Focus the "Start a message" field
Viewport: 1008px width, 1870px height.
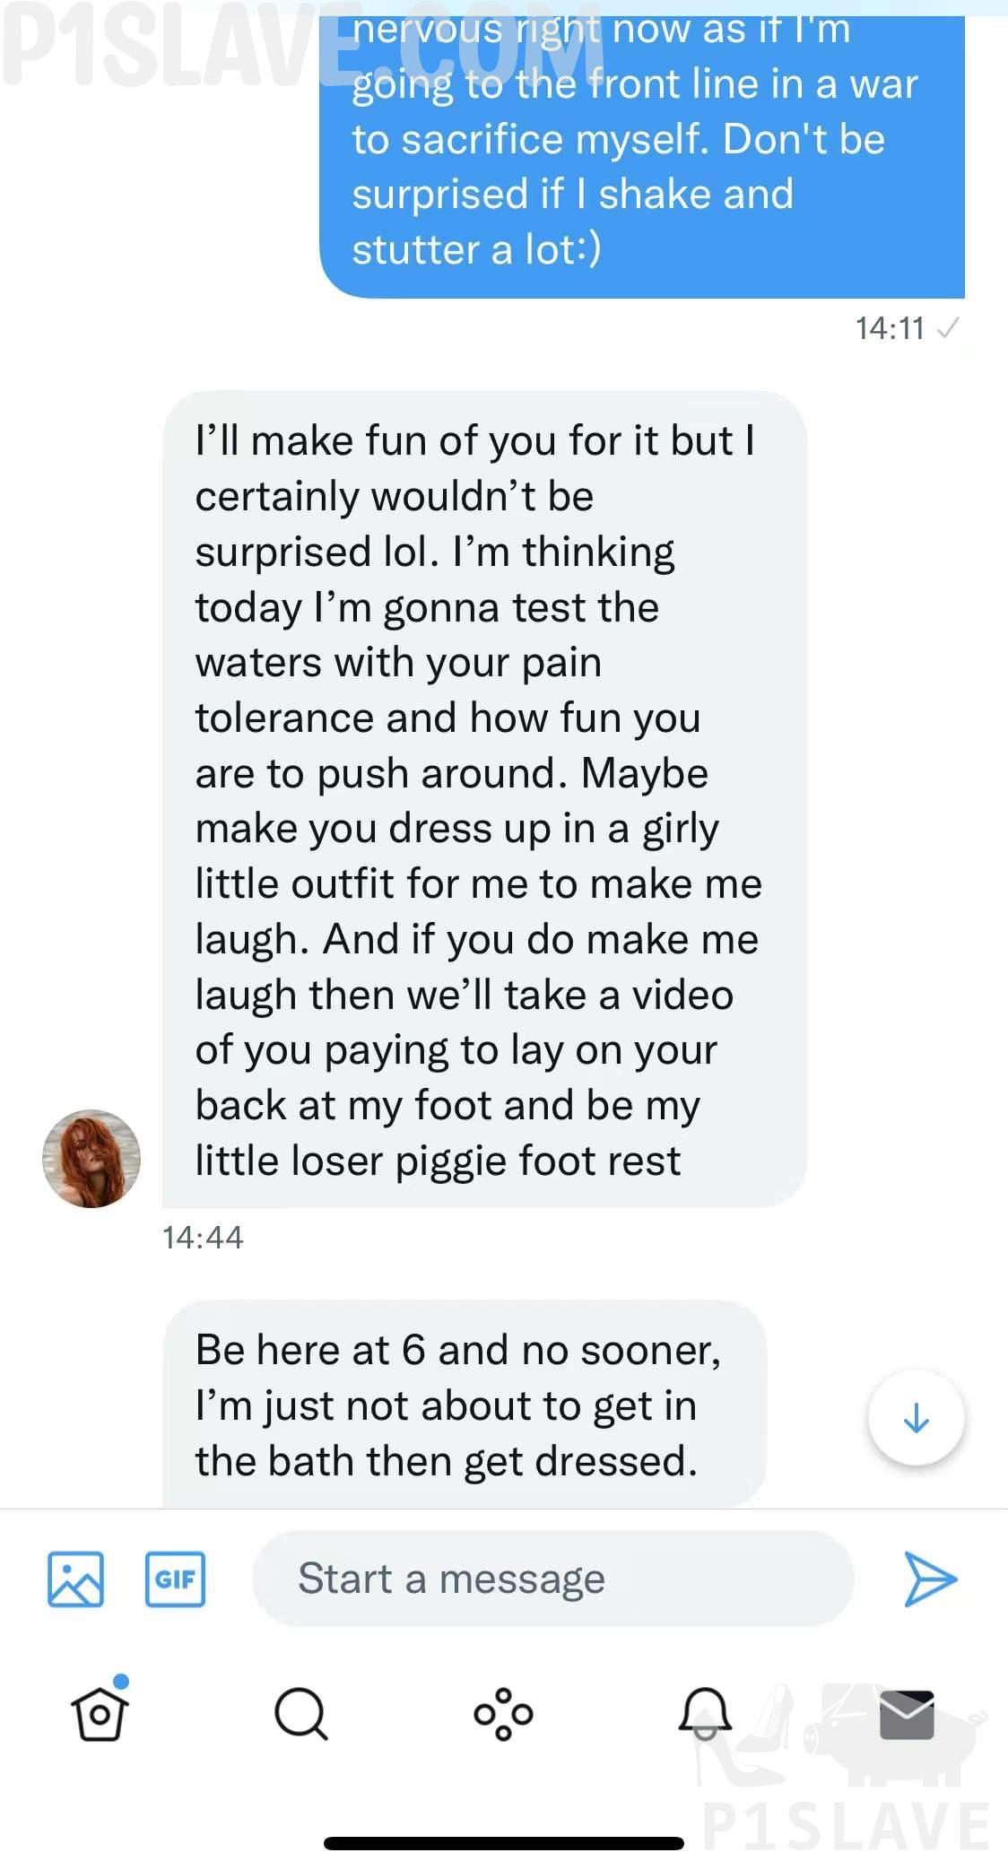click(552, 1579)
